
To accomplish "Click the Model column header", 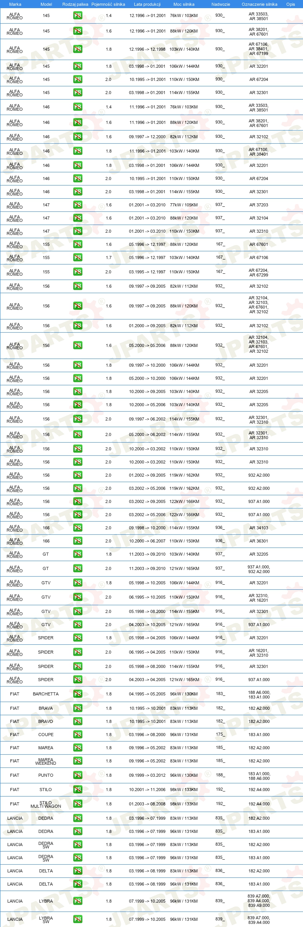I will coord(46,4).
